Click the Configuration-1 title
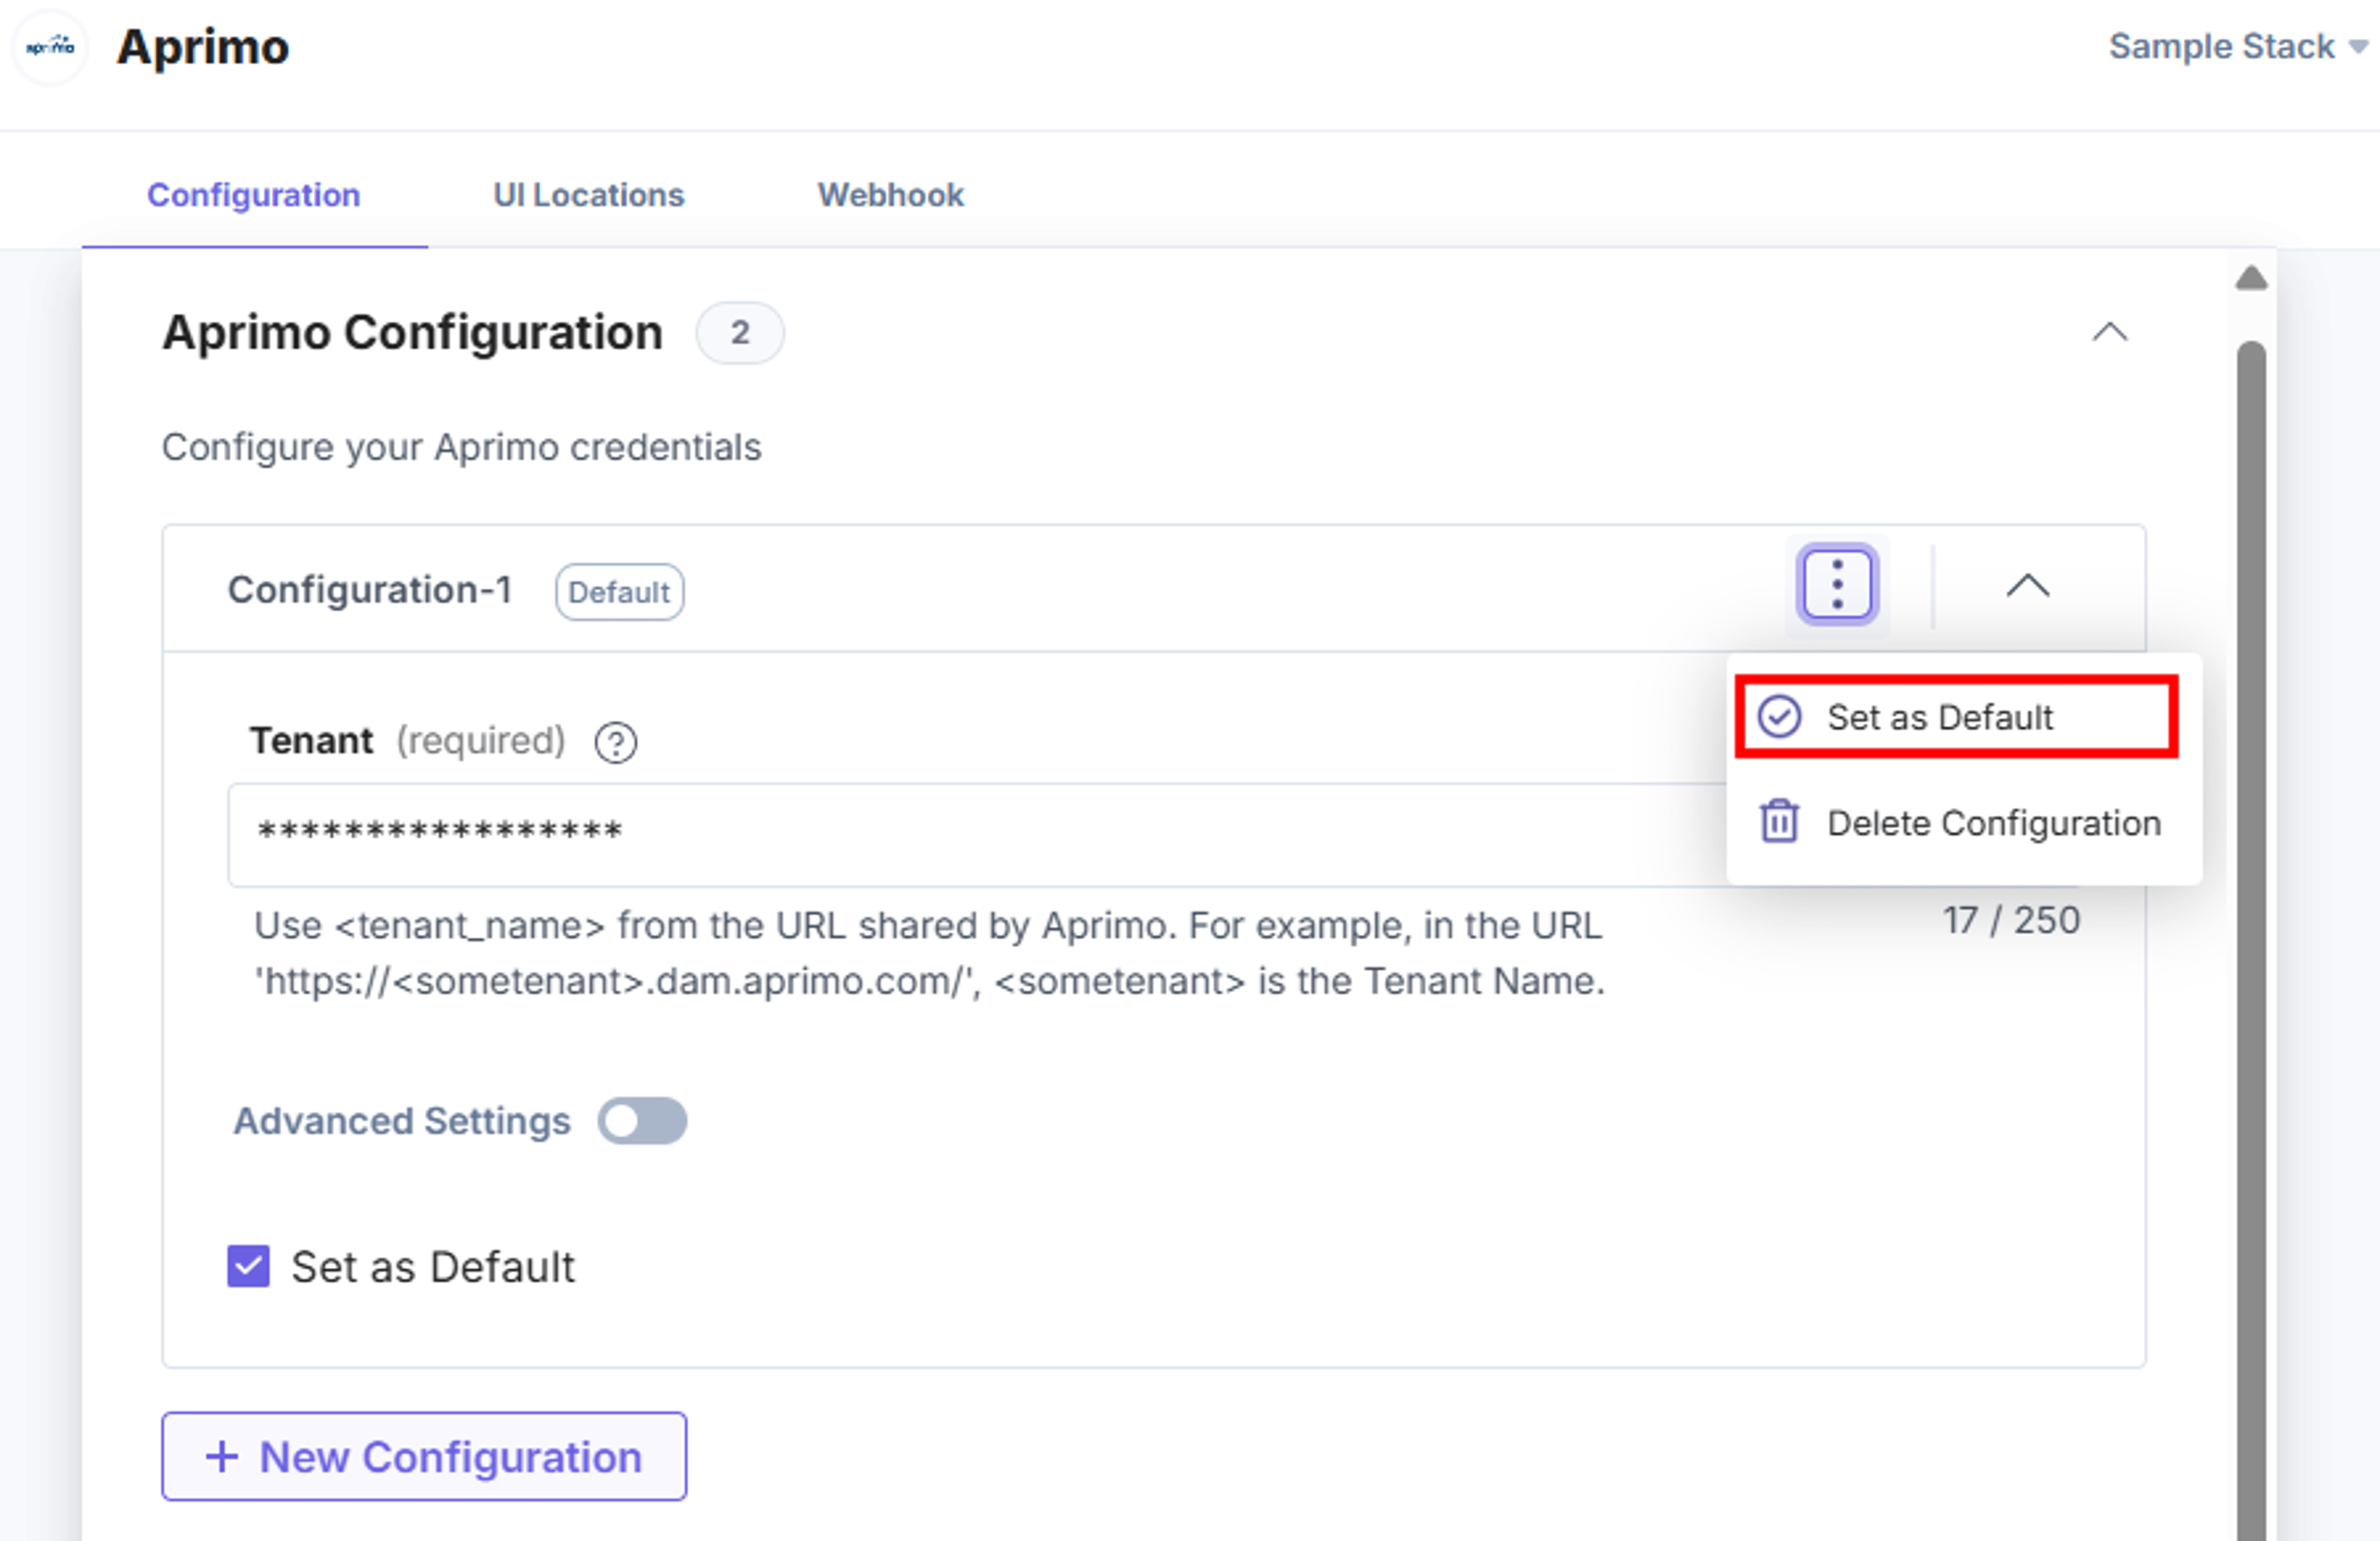 (x=369, y=590)
